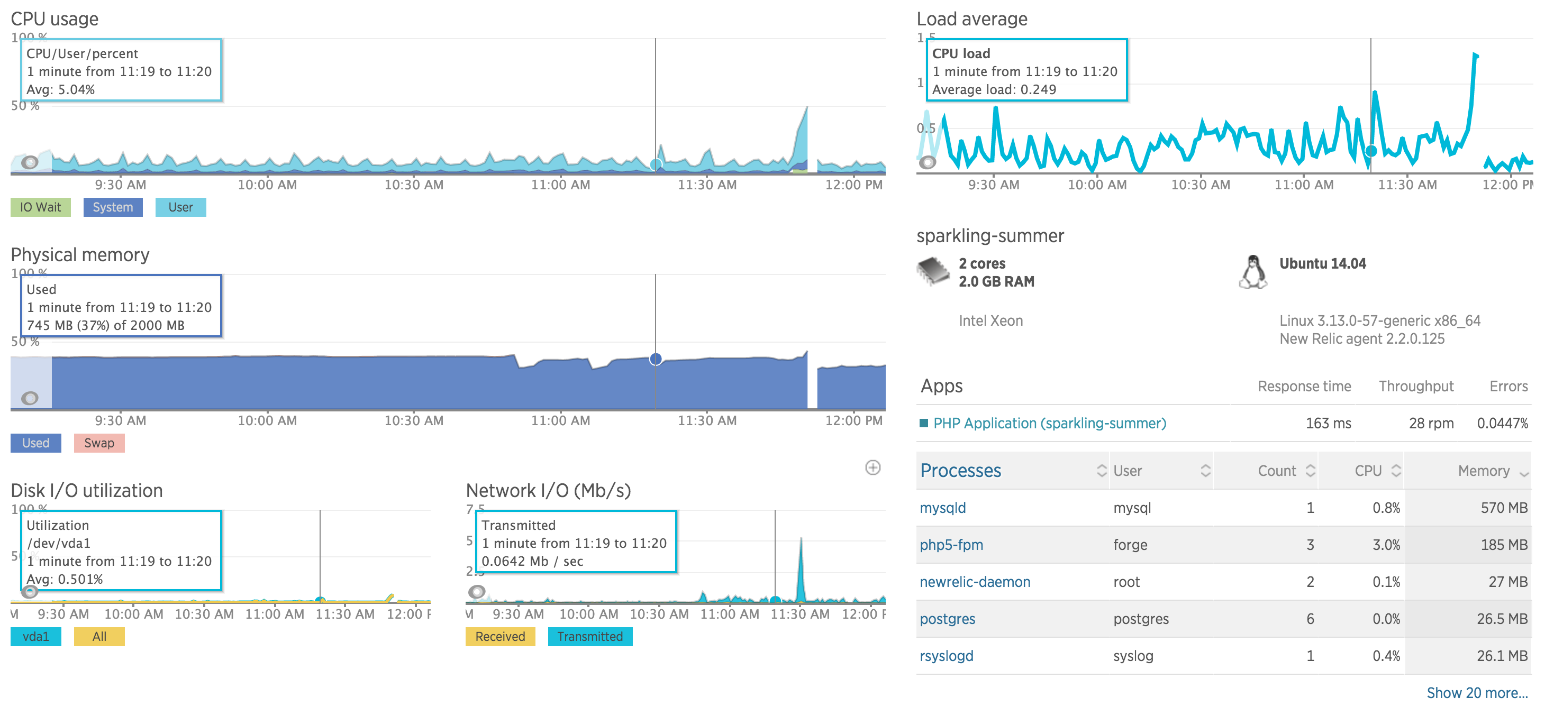Click the Transmitted spike in Network I/O chart
Viewport: 1545px width, 716px height.
[801, 570]
